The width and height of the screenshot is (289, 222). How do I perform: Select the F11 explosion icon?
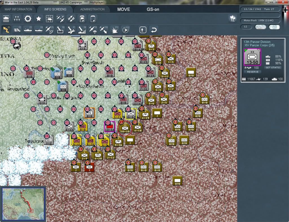click(x=115, y=30)
